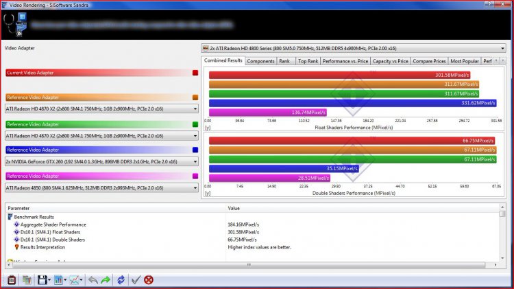Click the blue 331.62MPixel/s float shader bar
The width and height of the screenshot is (514, 289).
click(x=353, y=103)
